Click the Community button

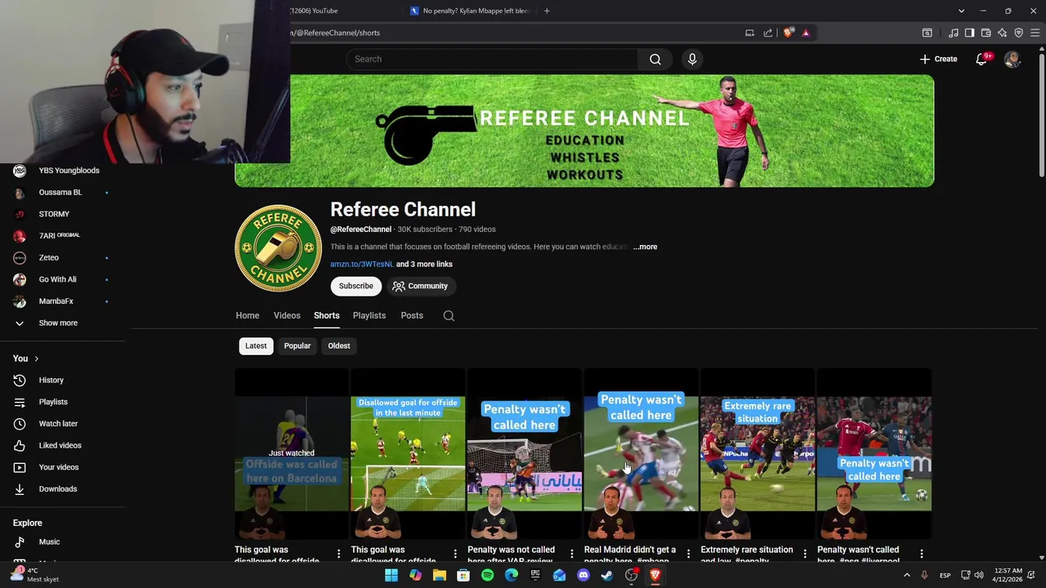pos(420,286)
